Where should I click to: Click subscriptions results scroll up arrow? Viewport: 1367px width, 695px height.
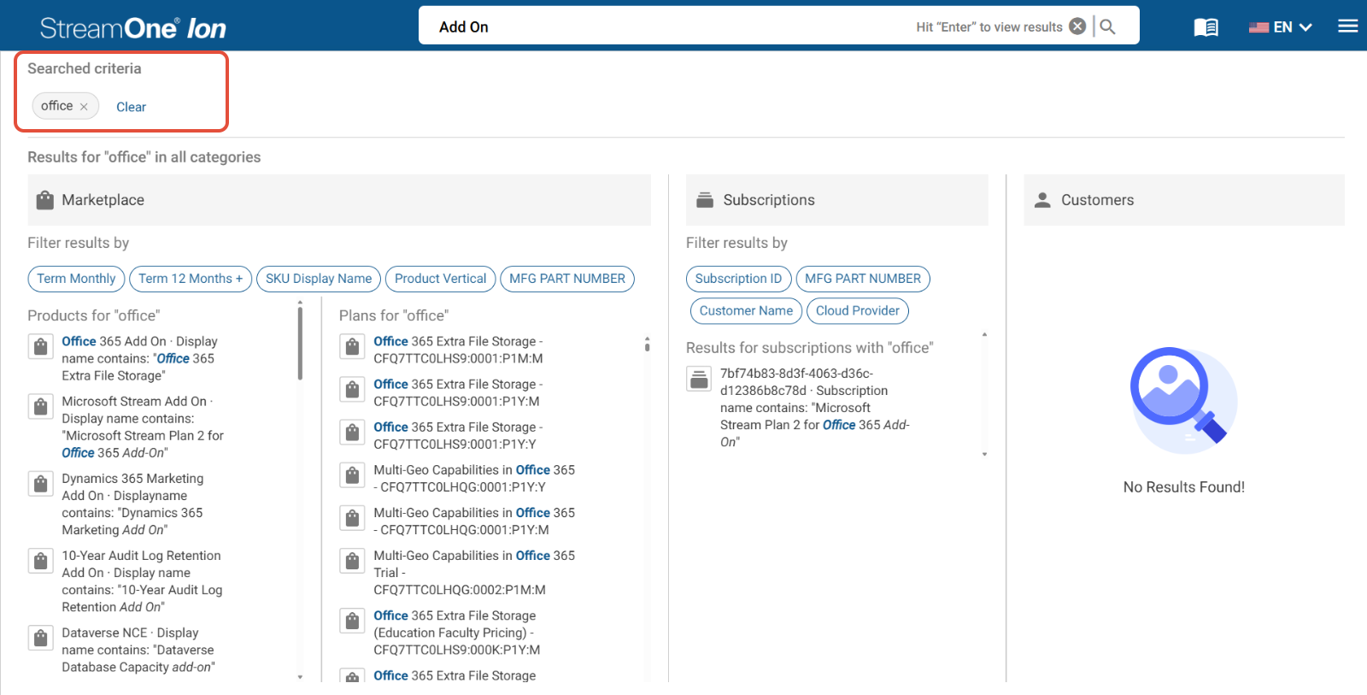984,334
